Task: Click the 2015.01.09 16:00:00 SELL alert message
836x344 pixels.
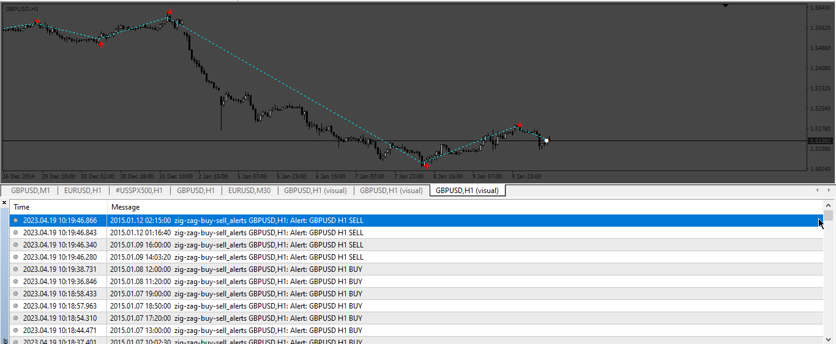Action: click(x=237, y=245)
